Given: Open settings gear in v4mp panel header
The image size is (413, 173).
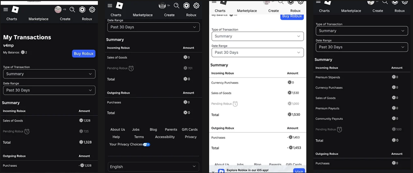Looking at the screenshot, I should (92, 10).
